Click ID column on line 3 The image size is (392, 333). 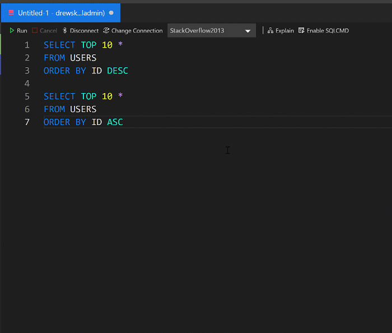tap(96, 71)
